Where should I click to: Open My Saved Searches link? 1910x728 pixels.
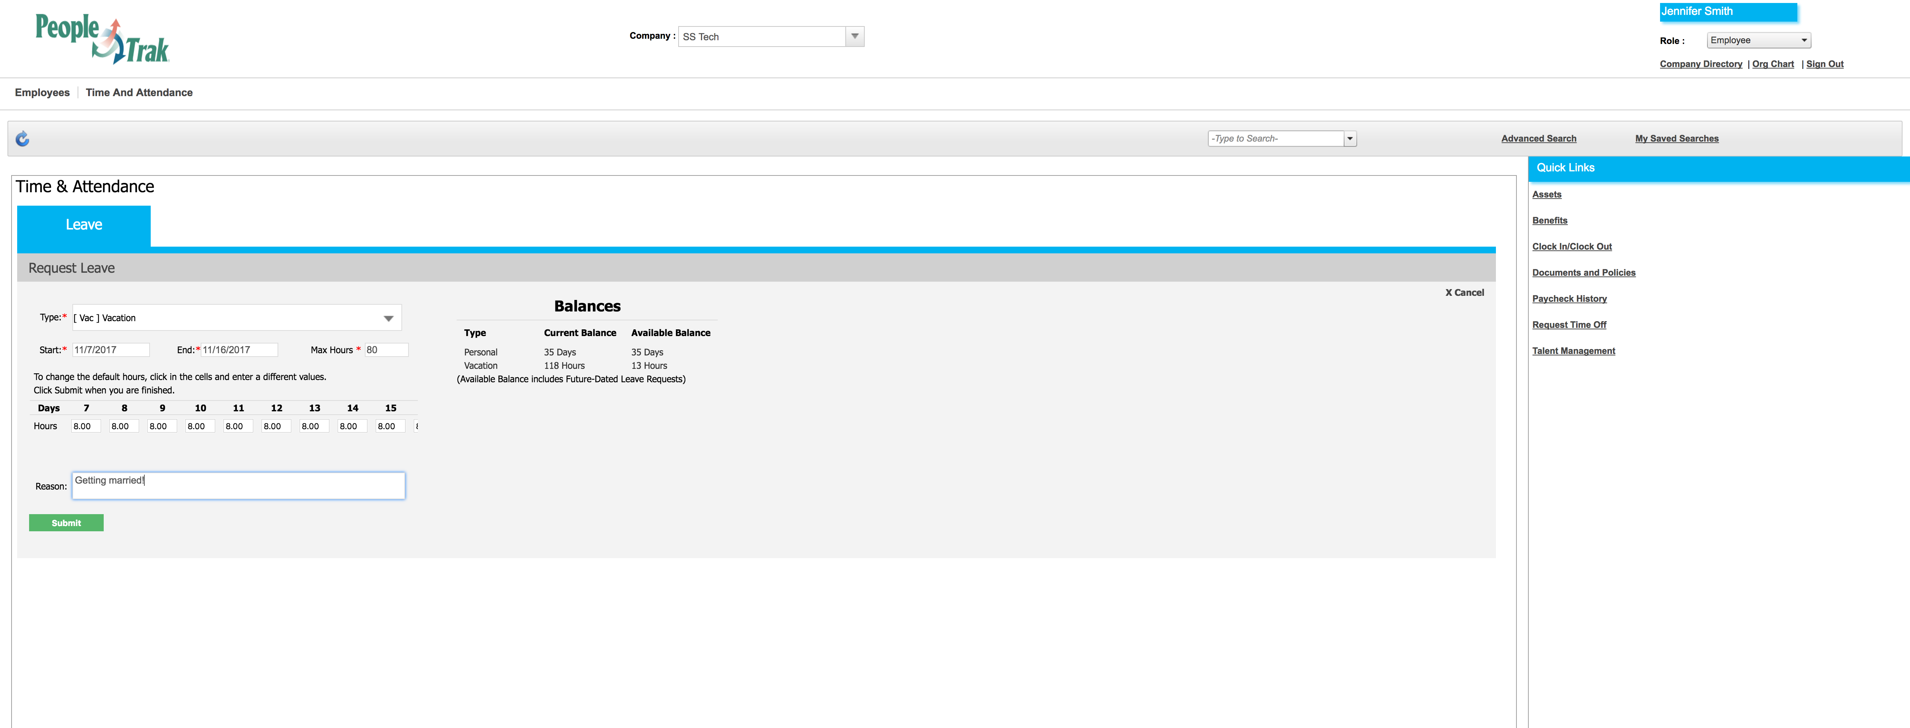coord(1676,139)
